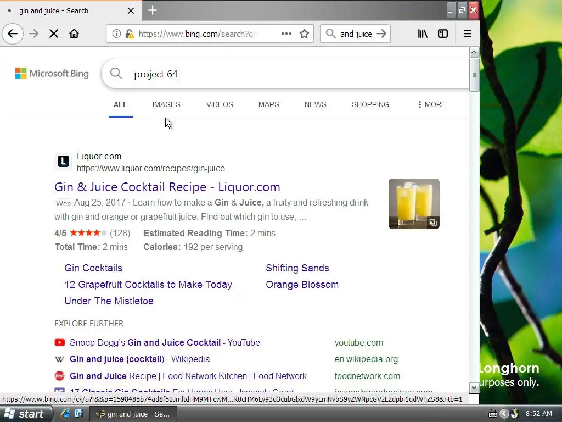The width and height of the screenshot is (562, 422).
Task: Click the Liquor.com favicon icon
Action: [x=64, y=161]
